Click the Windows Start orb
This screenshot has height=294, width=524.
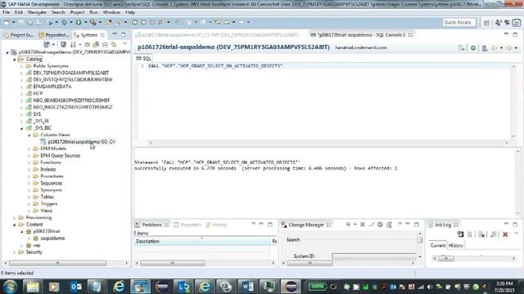click(10, 287)
